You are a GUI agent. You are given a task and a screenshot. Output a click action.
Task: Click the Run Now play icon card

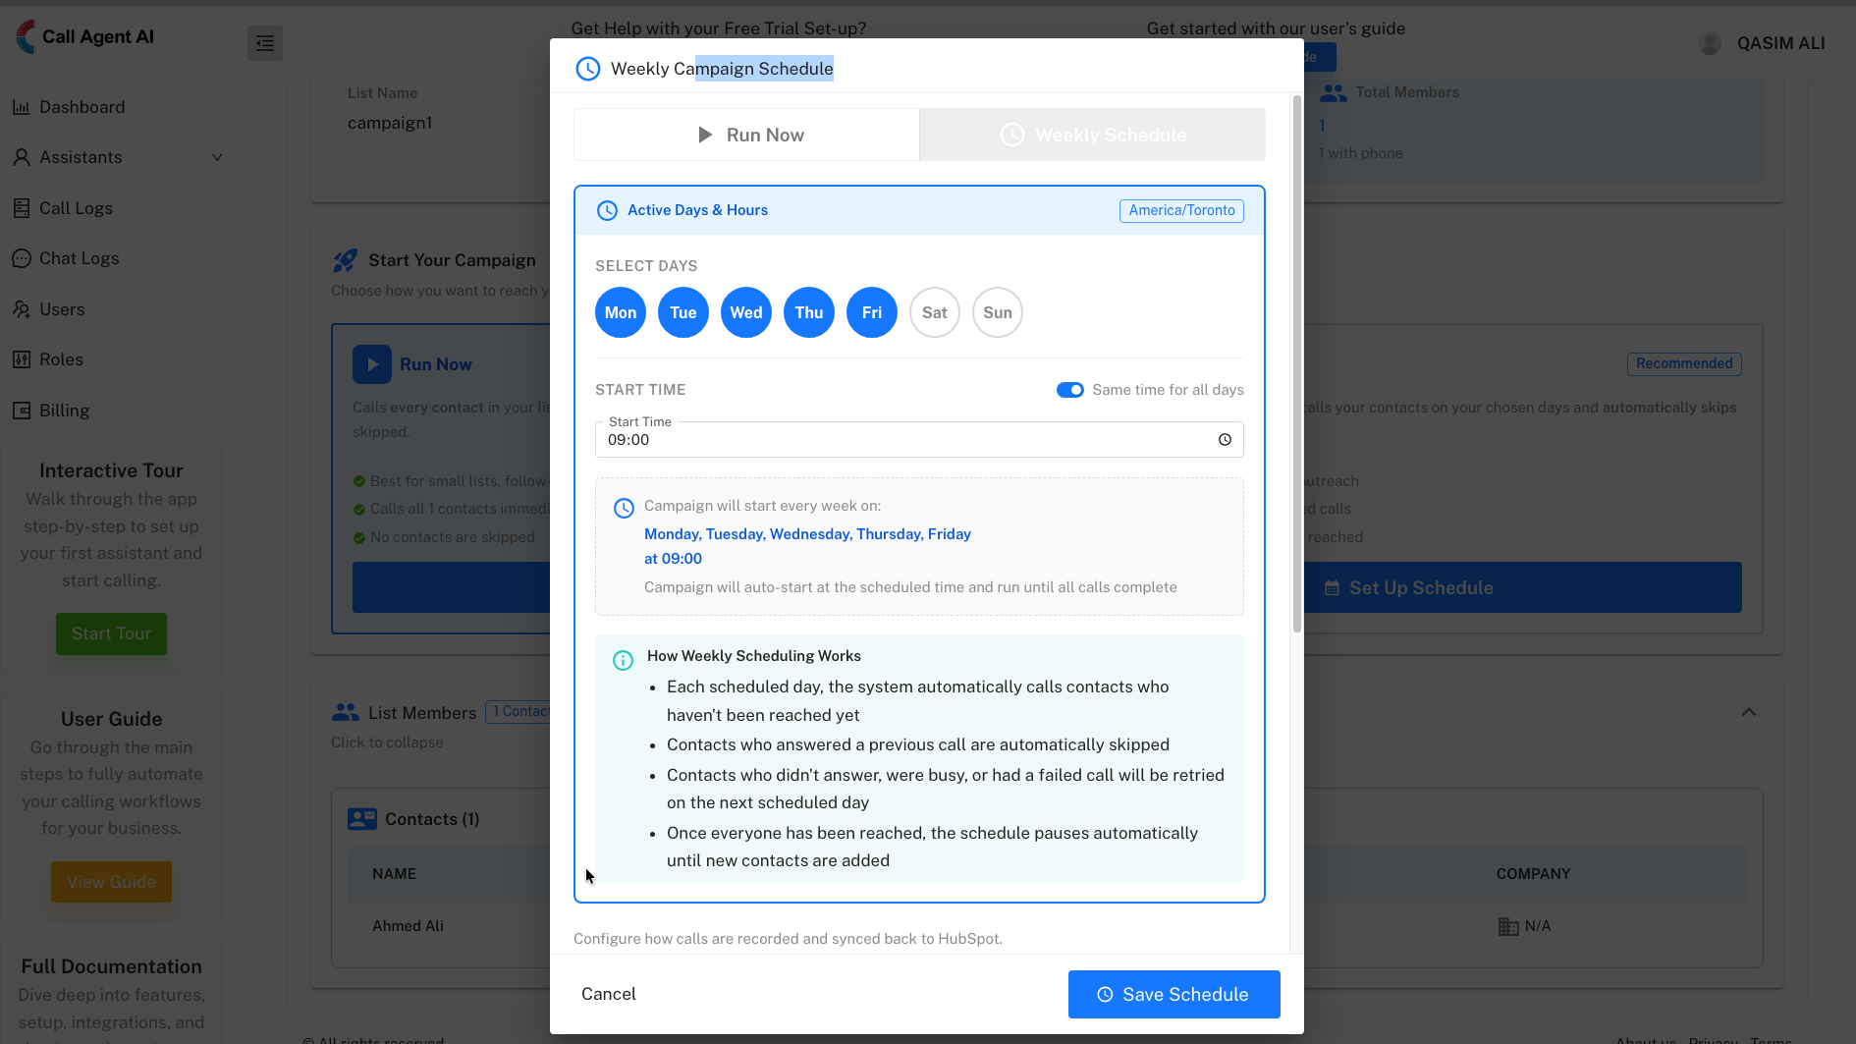click(372, 364)
